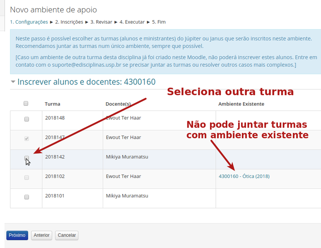Click turma number 2018147

coord(55,137)
